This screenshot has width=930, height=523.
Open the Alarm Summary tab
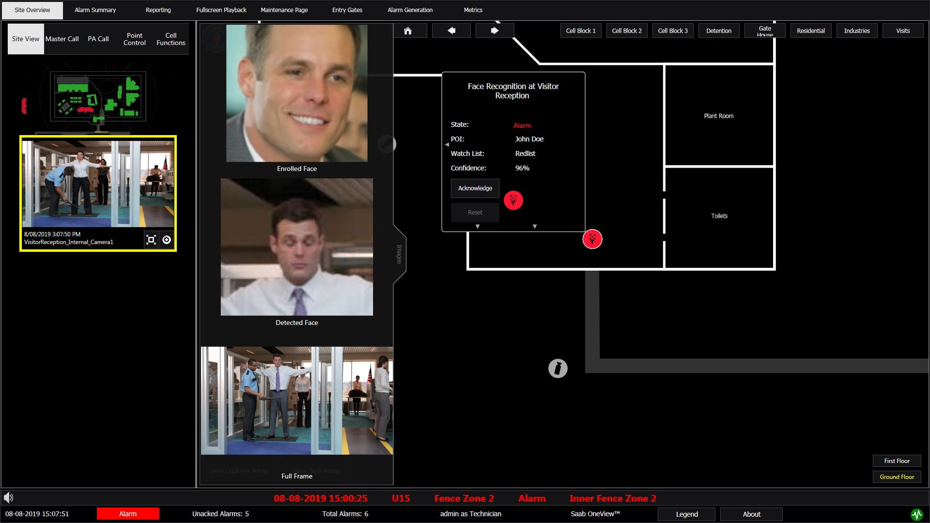pyautogui.click(x=95, y=10)
